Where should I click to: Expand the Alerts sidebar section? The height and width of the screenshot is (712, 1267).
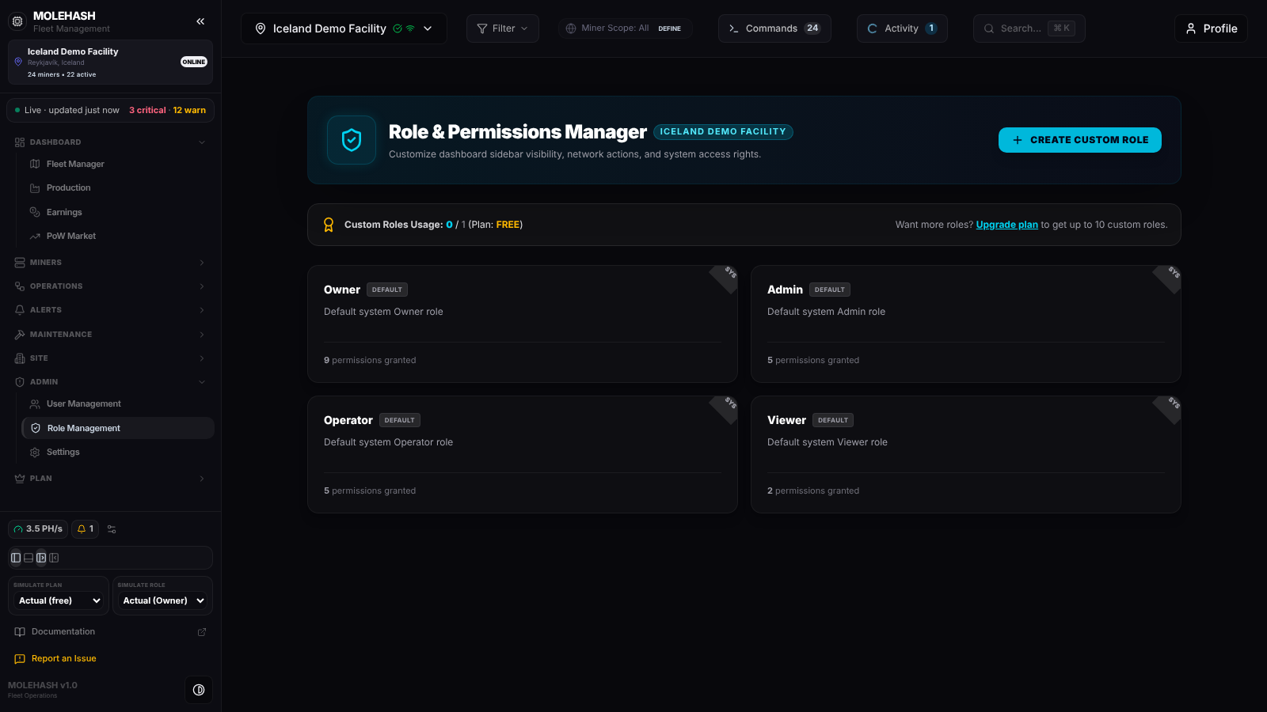point(110,310)
